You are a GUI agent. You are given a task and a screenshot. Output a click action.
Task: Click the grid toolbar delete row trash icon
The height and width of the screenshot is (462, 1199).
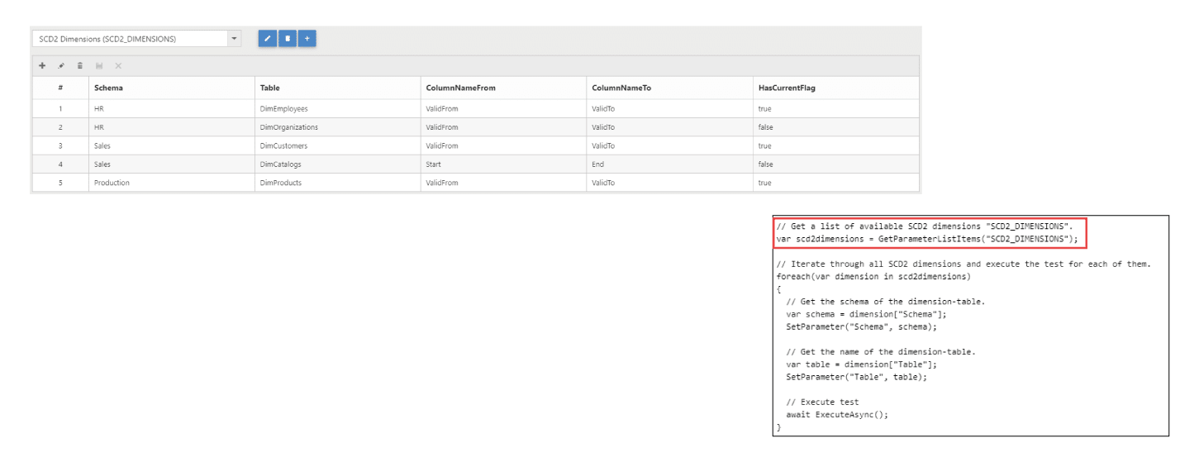tap(80, 66)
